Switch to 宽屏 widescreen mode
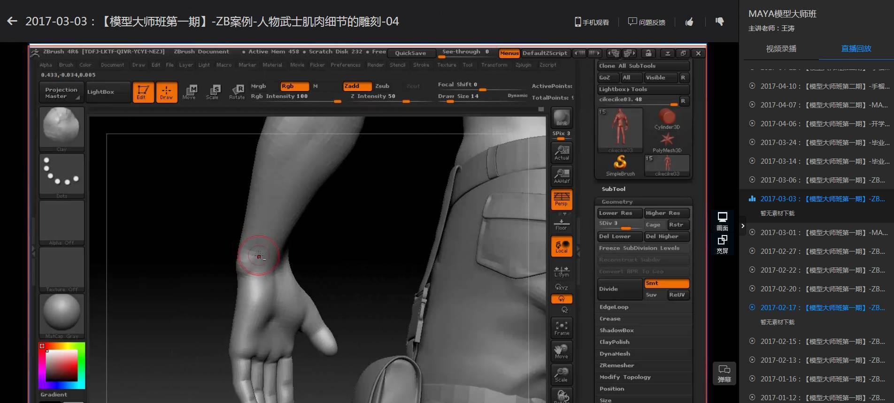Viewport: 894px width, 403px height. click(x=722, y=244)
